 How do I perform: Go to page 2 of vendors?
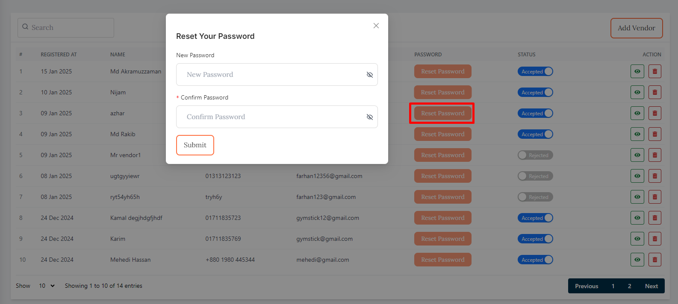point(629,286)
